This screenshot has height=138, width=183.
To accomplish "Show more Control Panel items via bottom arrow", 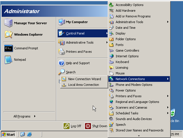I will (139, 136).
